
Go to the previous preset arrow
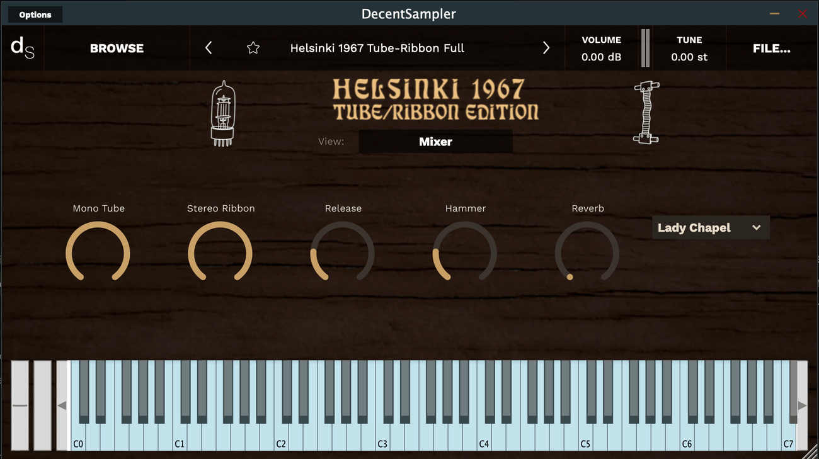click(209, 48)
